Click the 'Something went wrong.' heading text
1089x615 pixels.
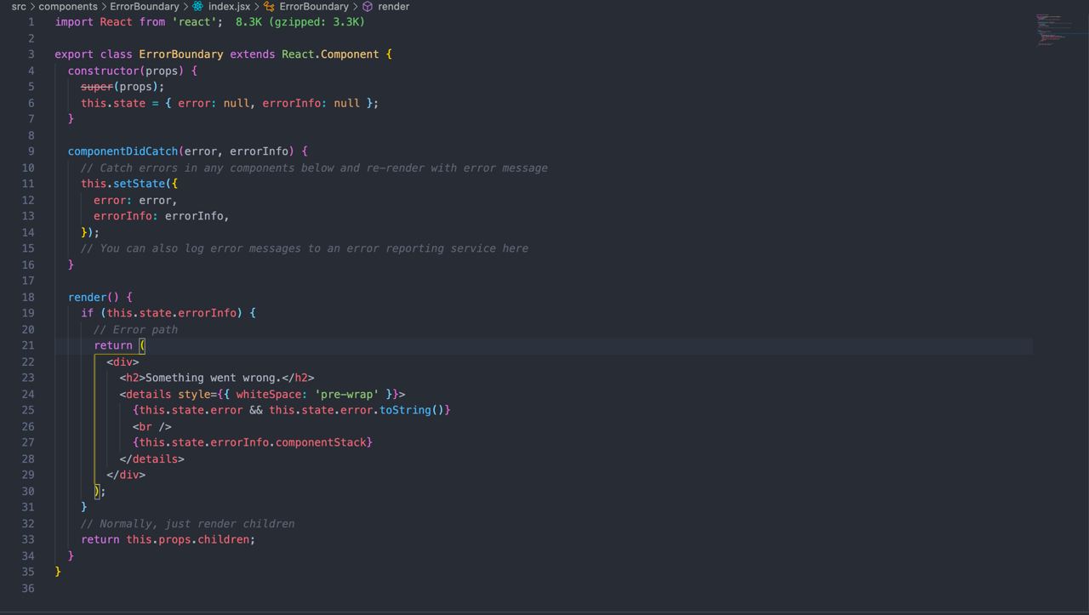click(214, 378)
